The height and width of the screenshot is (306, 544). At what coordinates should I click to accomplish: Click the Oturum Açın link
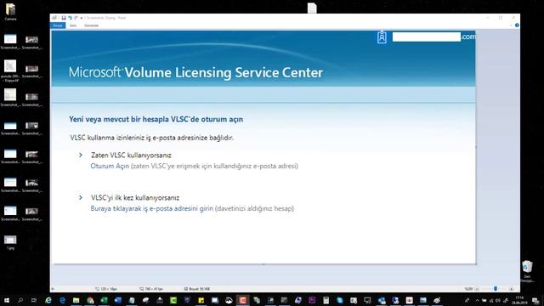pos(110,166)
